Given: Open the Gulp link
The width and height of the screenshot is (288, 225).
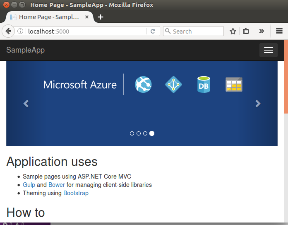Looking at the screenshot, I should 29,185.
